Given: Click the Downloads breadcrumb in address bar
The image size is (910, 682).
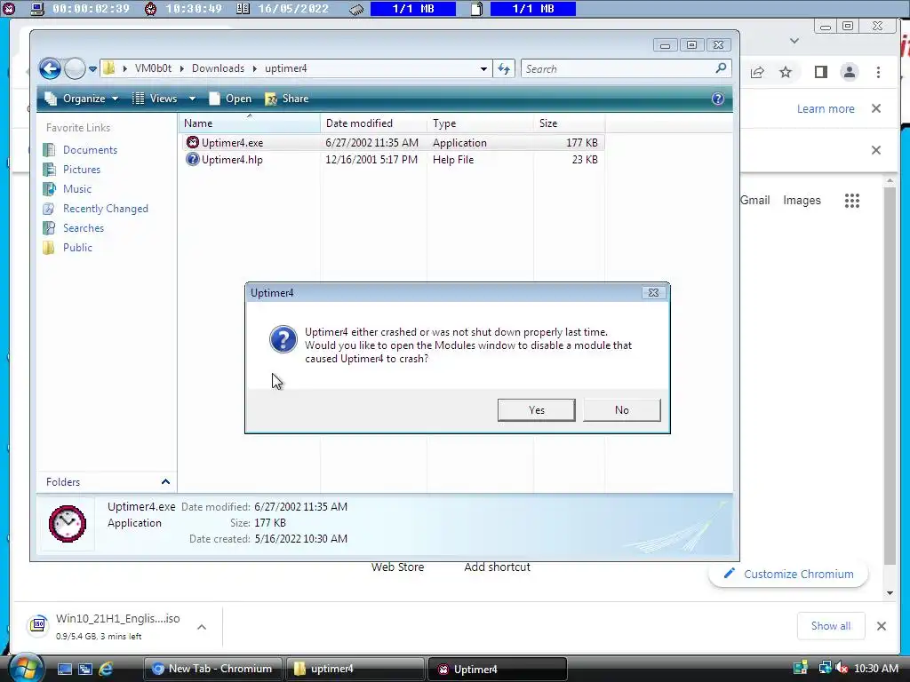Looking at the screenshot, I should click(x=219, y=68).
